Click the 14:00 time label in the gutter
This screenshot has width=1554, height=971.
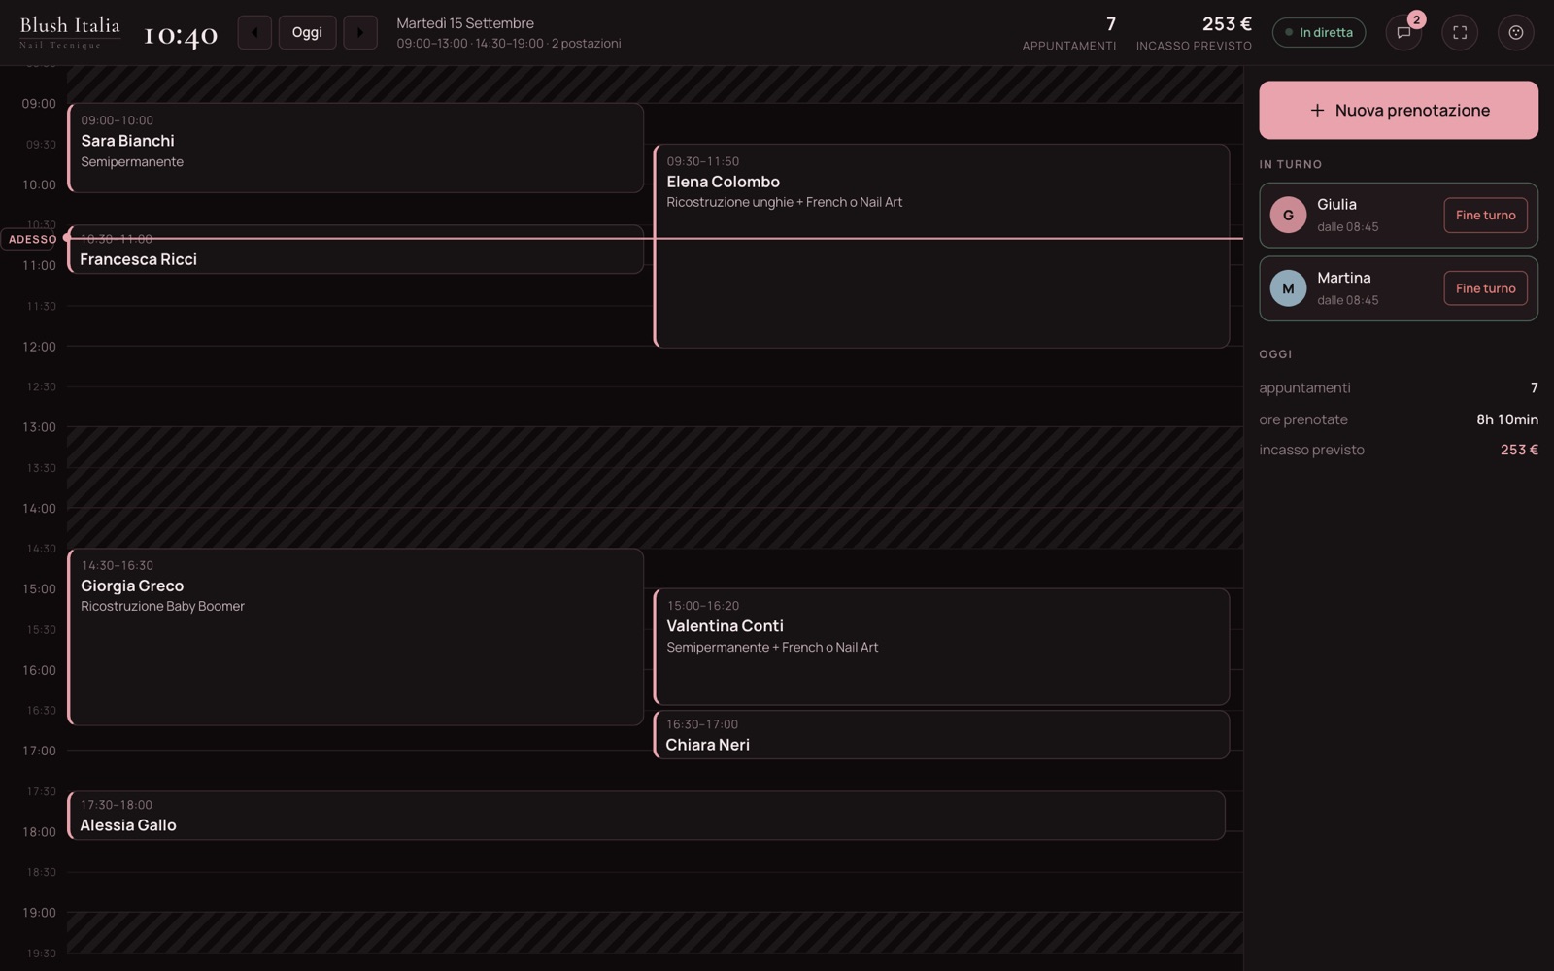pos(39,509)
